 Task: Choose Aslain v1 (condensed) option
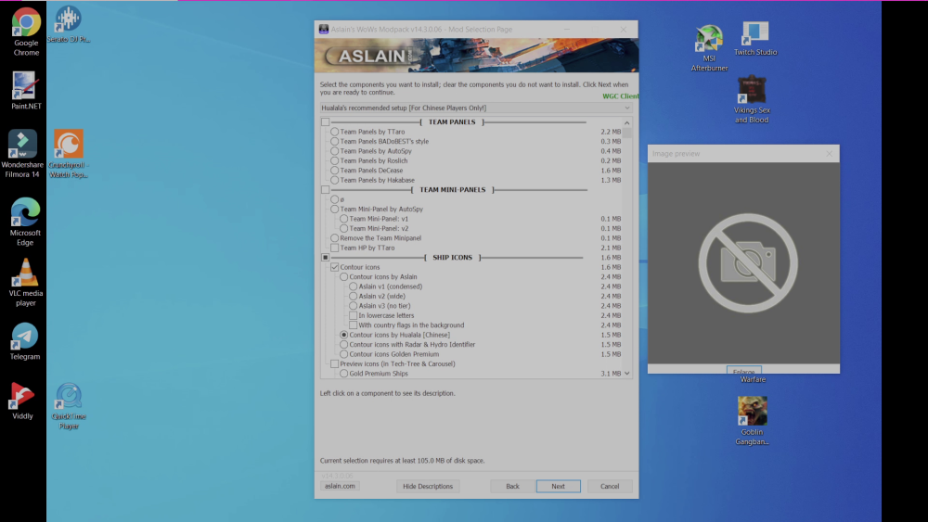pyautogui.click(x=353, y=286)
